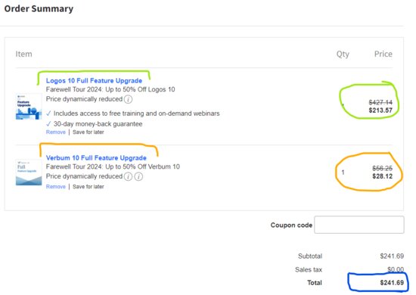Click second info icon beside Verbum price reduced
416x295 pixels.
click(138, 177)
